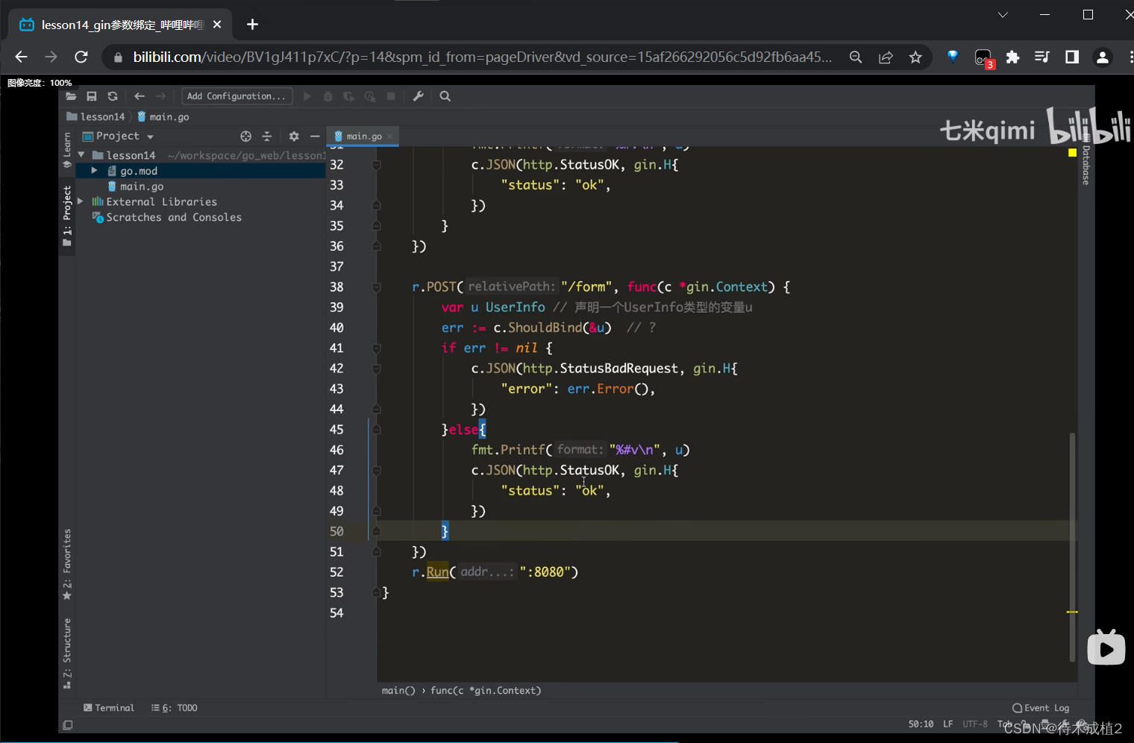Click the Search Everywhere magnifier icon
The height and width of the screenshot is (743, 1134).
pos(445,96)
